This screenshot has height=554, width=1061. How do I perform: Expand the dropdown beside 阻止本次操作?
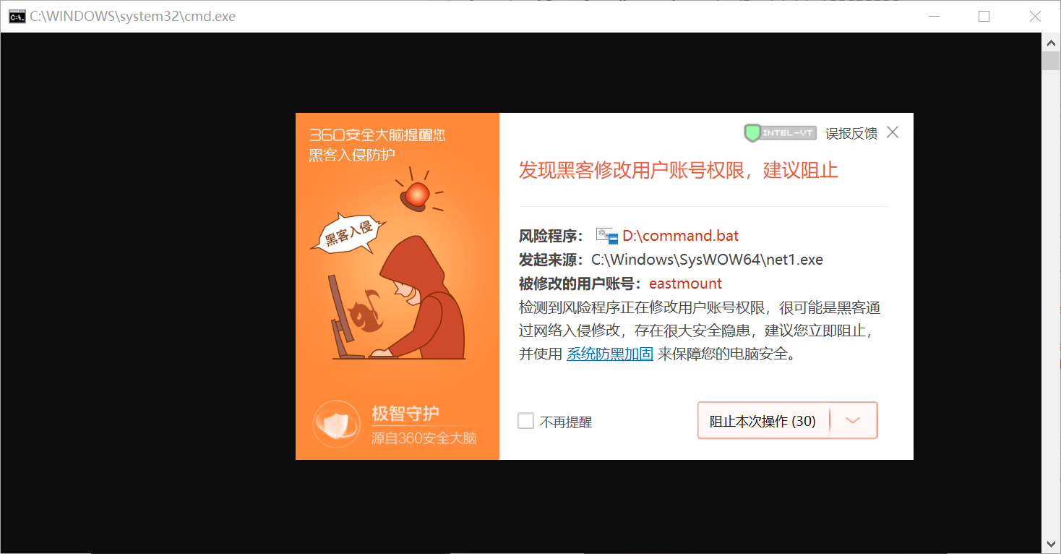[x=854, y=420]
